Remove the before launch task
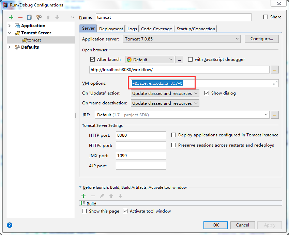289x235 pixels. click(x=93, y=196)
